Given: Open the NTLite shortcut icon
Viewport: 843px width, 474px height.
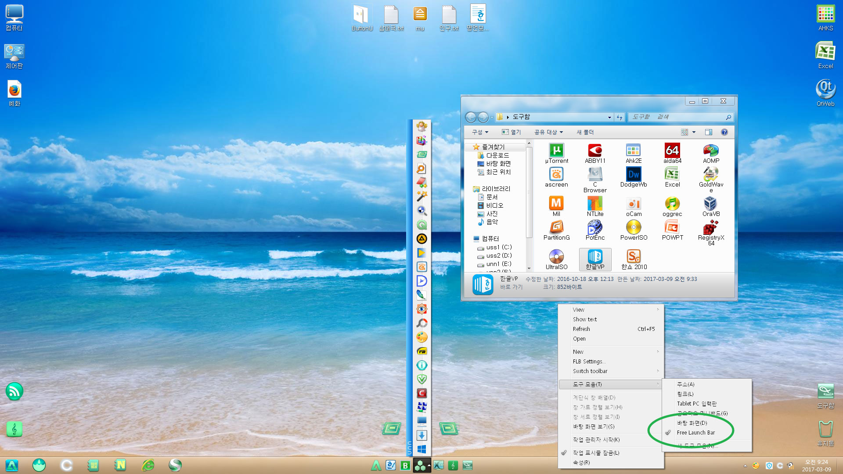Looking at the screenshot, I should 595,206.
